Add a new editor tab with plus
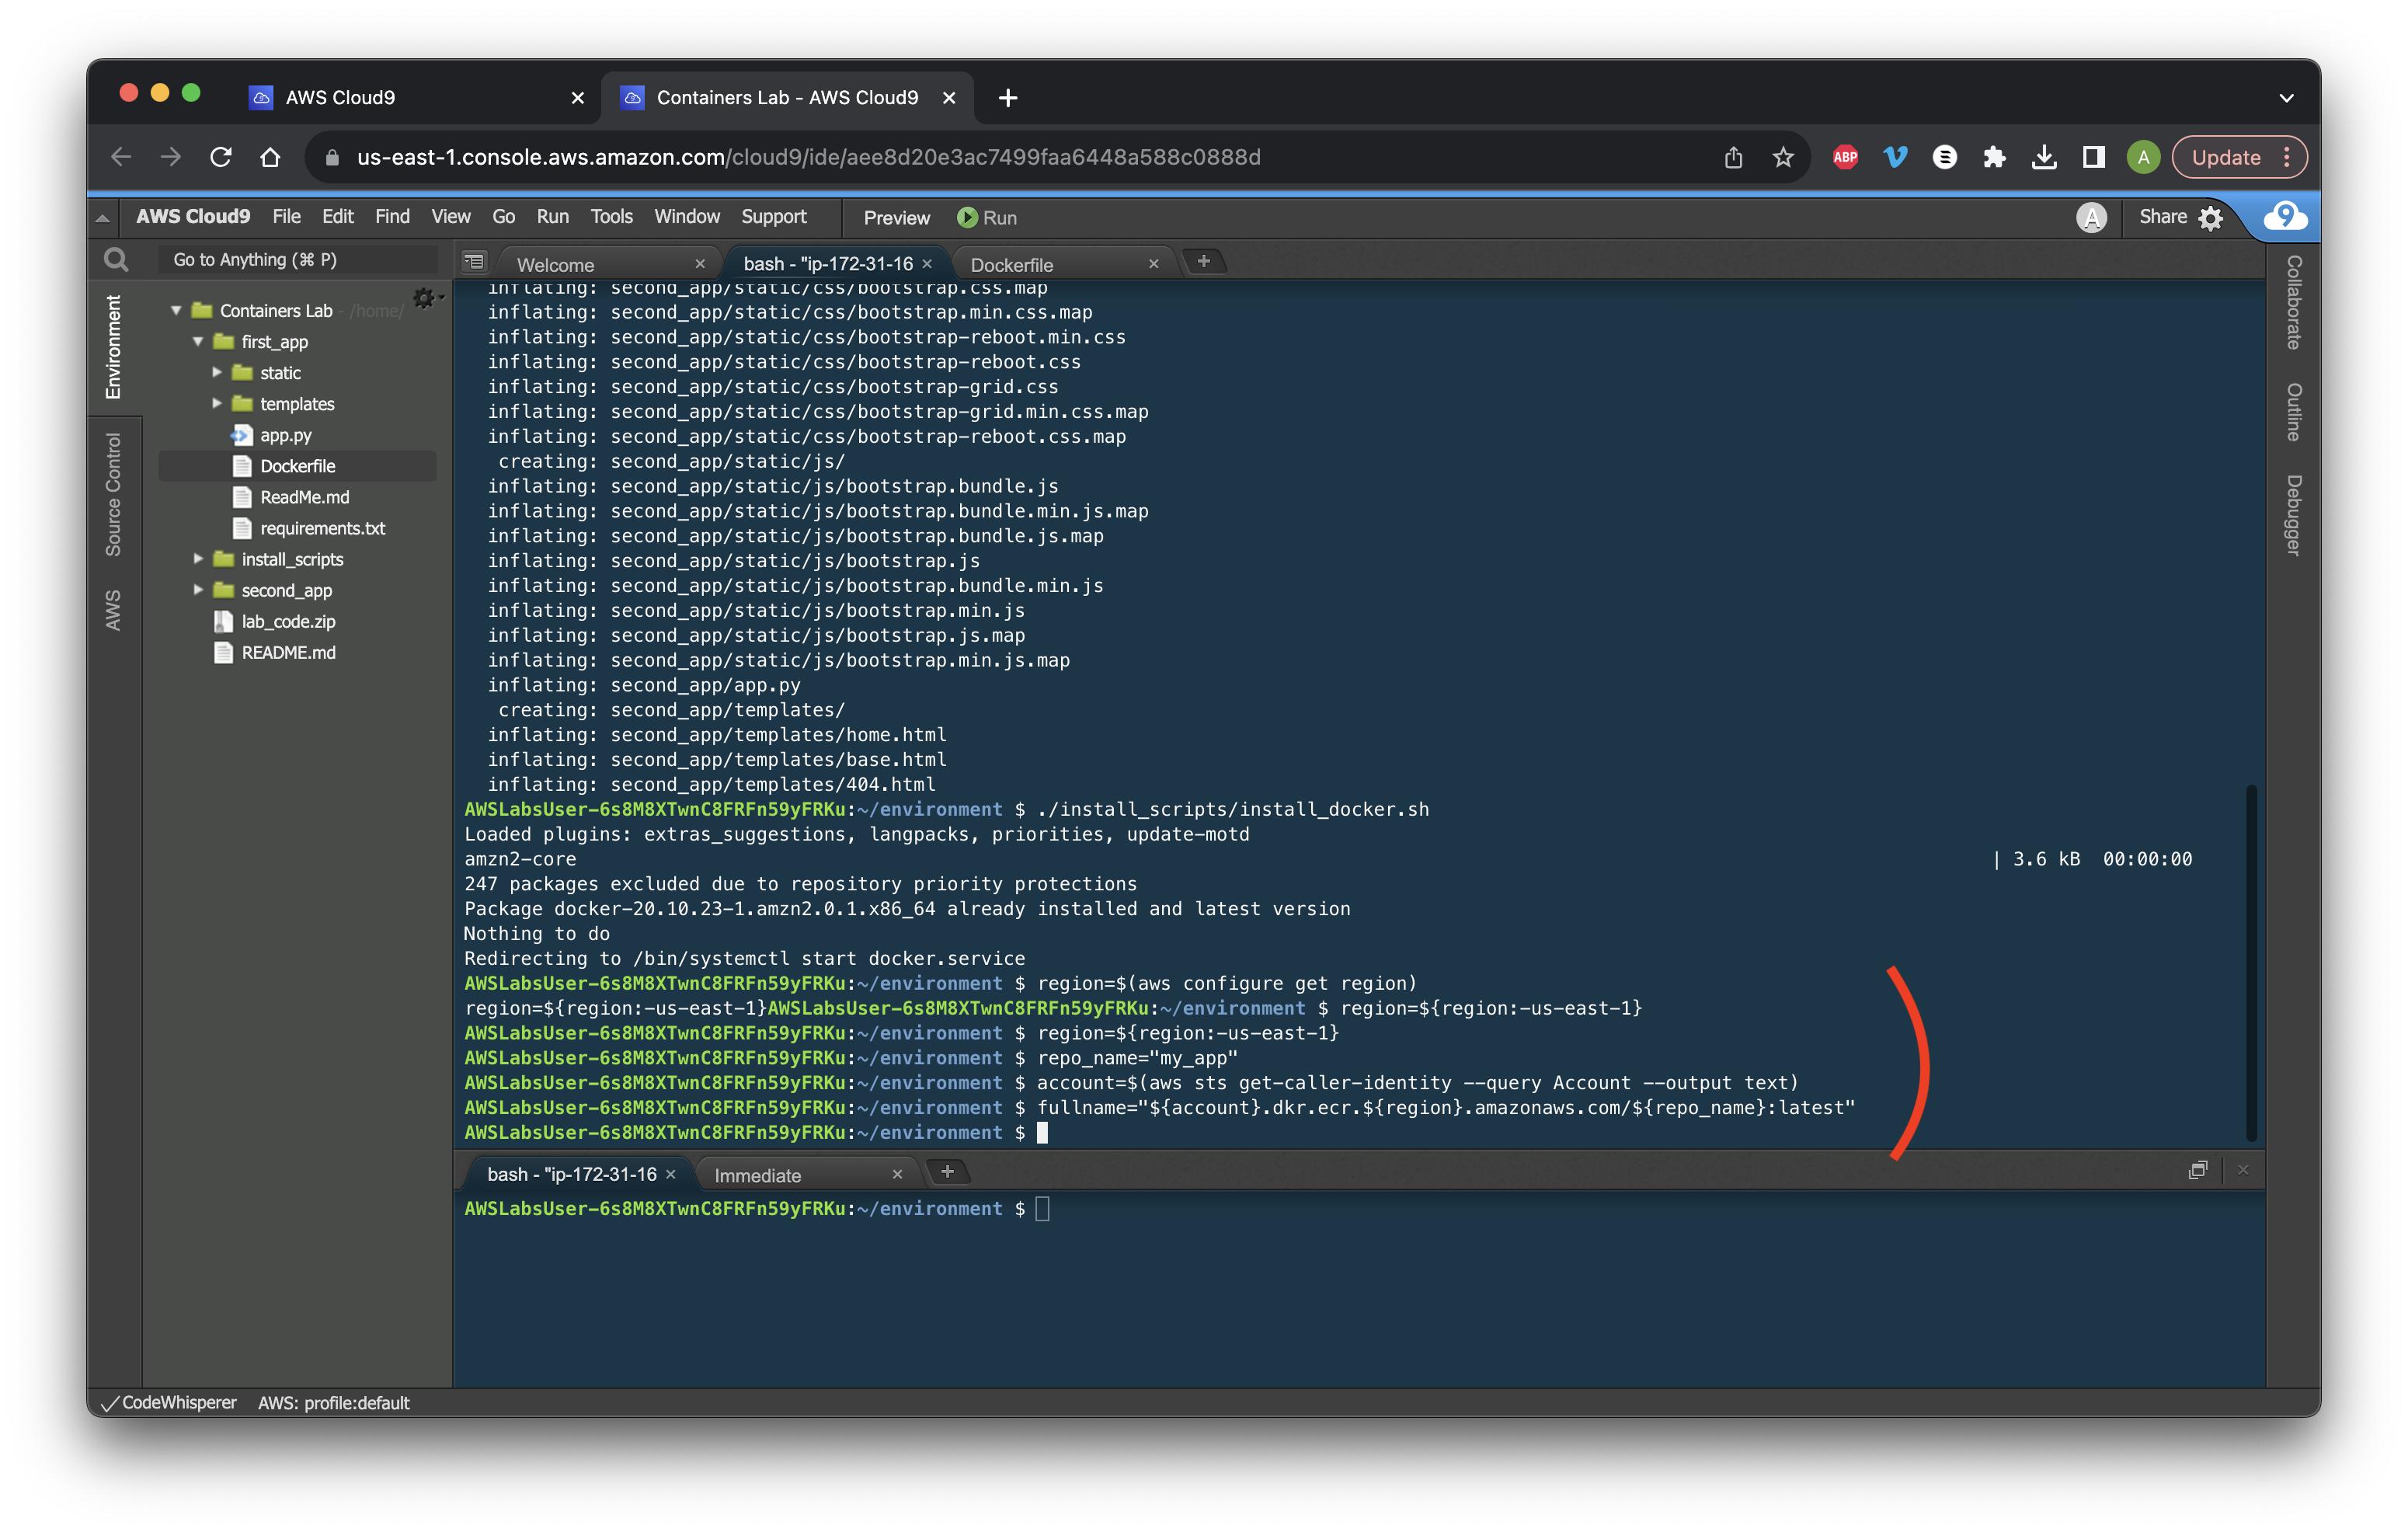The width and height of the screenshot is (2408, 1532). point(1204,262)
